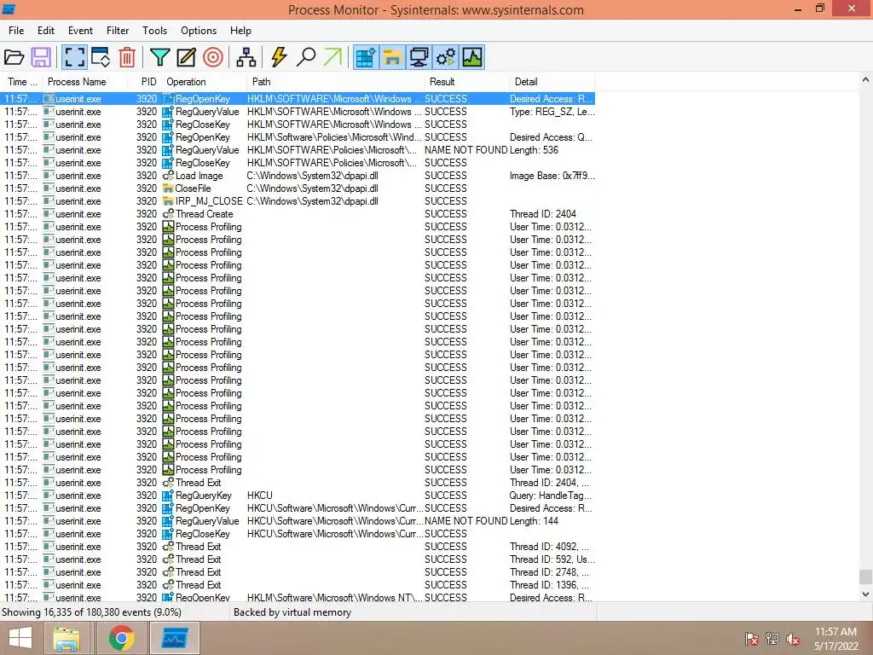Open the Windows Start button
This screenshot has width=873, height=655.
click(20, 638)
